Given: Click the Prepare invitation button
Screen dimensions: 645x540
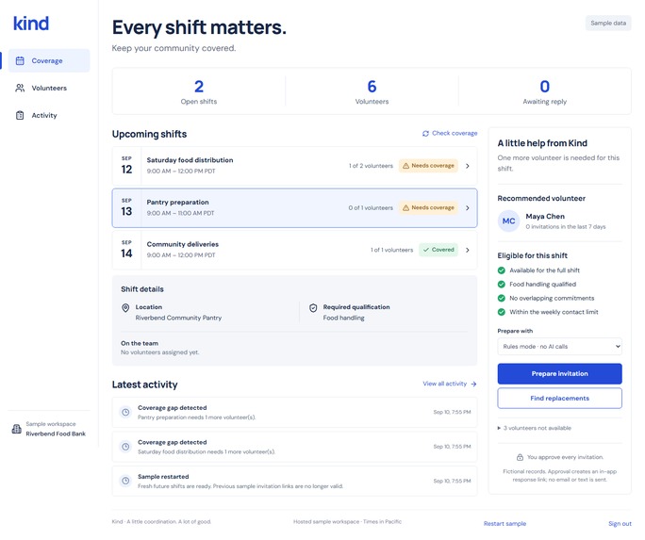Looking at the screenshot, I should (x=559, y=373).
